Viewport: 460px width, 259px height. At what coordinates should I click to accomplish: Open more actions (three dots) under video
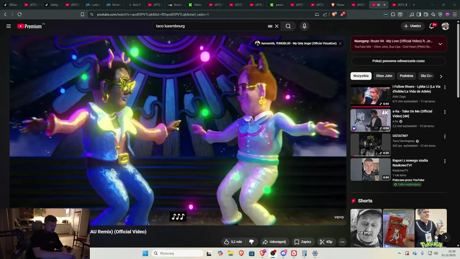pyautogui.click(x=342, y=242)
